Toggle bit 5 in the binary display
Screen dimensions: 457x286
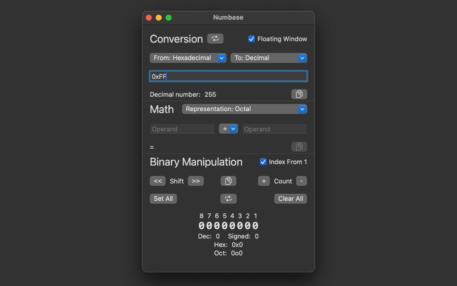tap(225, 225)
